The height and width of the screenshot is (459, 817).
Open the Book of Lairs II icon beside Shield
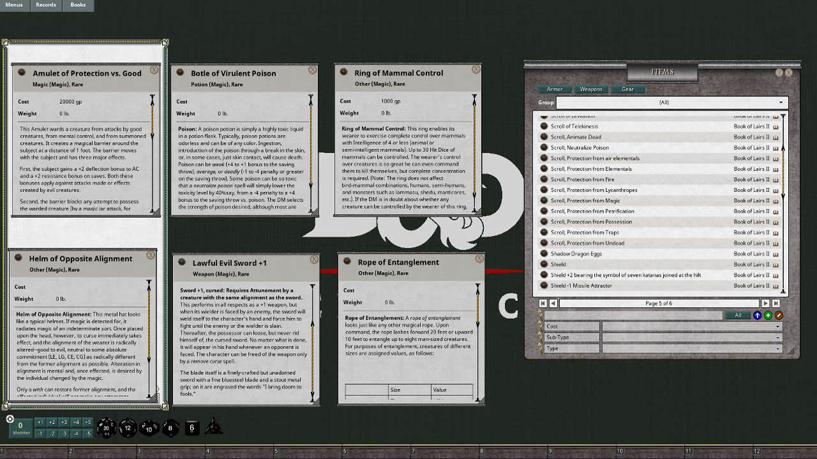tap(775, 264)
